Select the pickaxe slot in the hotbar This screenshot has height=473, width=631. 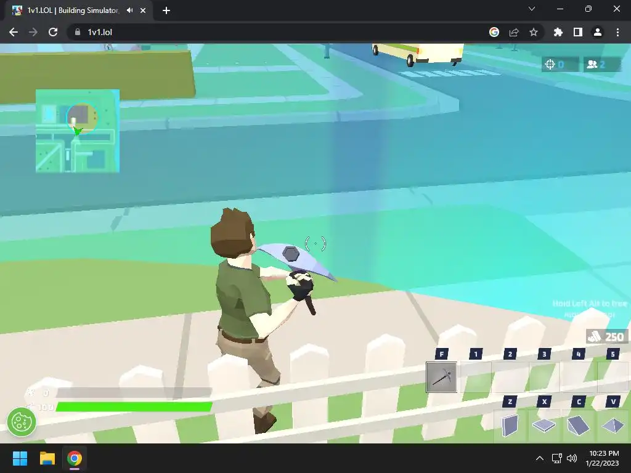coord(441,377)
